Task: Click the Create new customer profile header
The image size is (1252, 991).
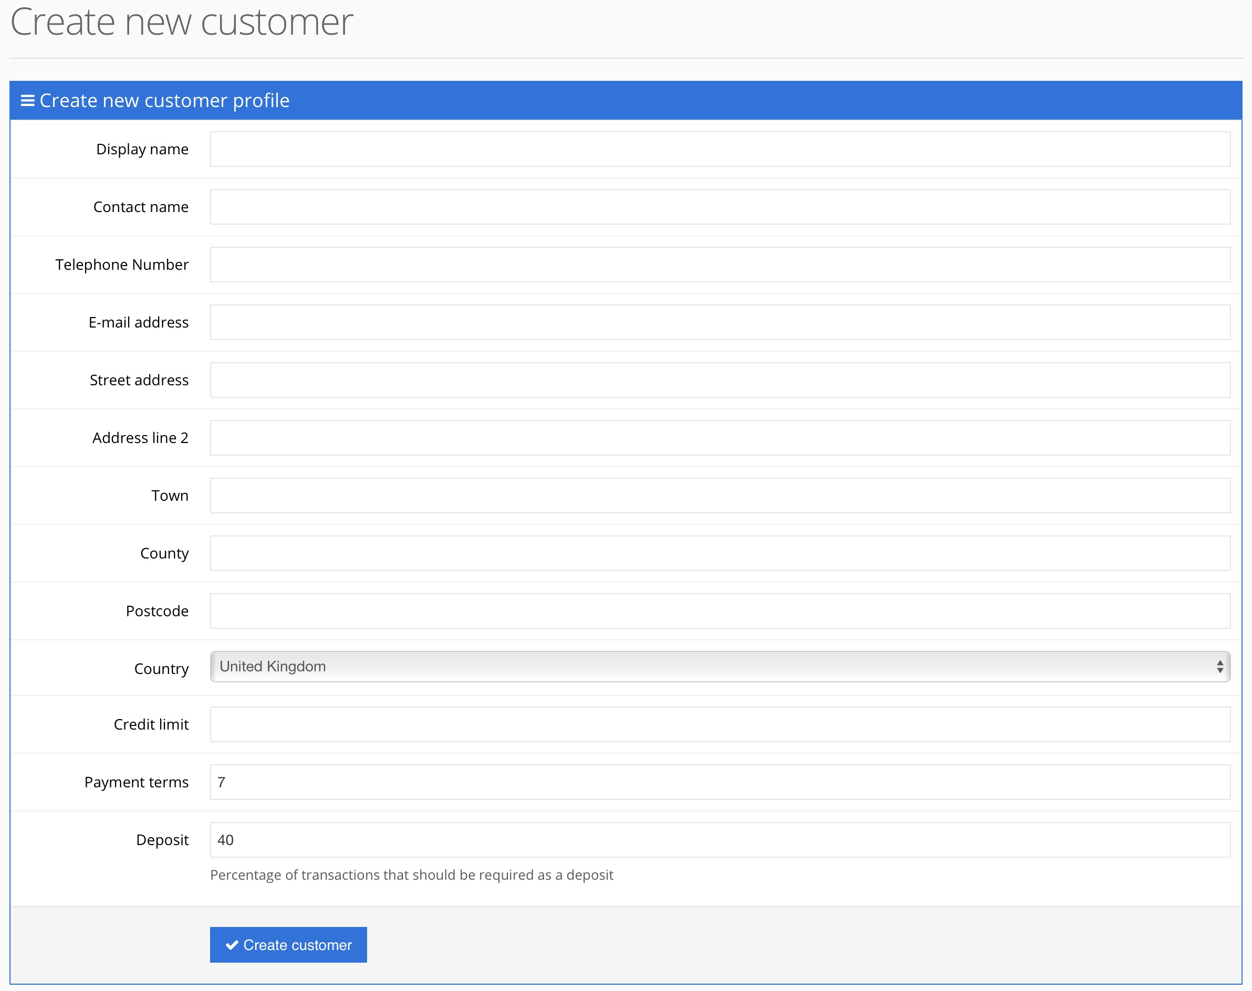Action: 164,101
